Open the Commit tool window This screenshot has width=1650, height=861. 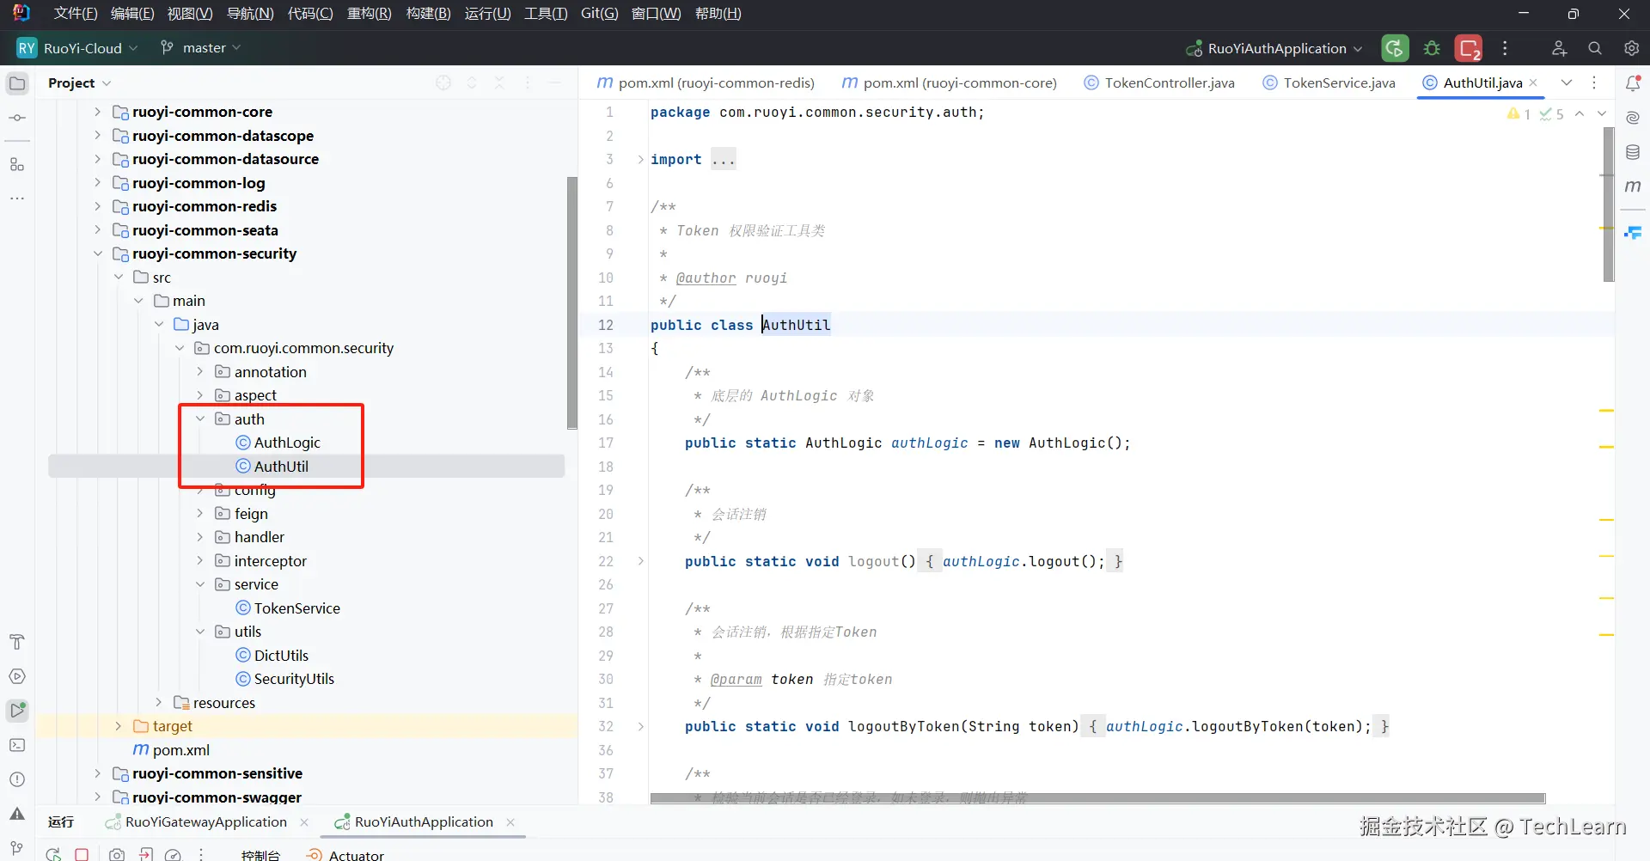tap(17, 118)
